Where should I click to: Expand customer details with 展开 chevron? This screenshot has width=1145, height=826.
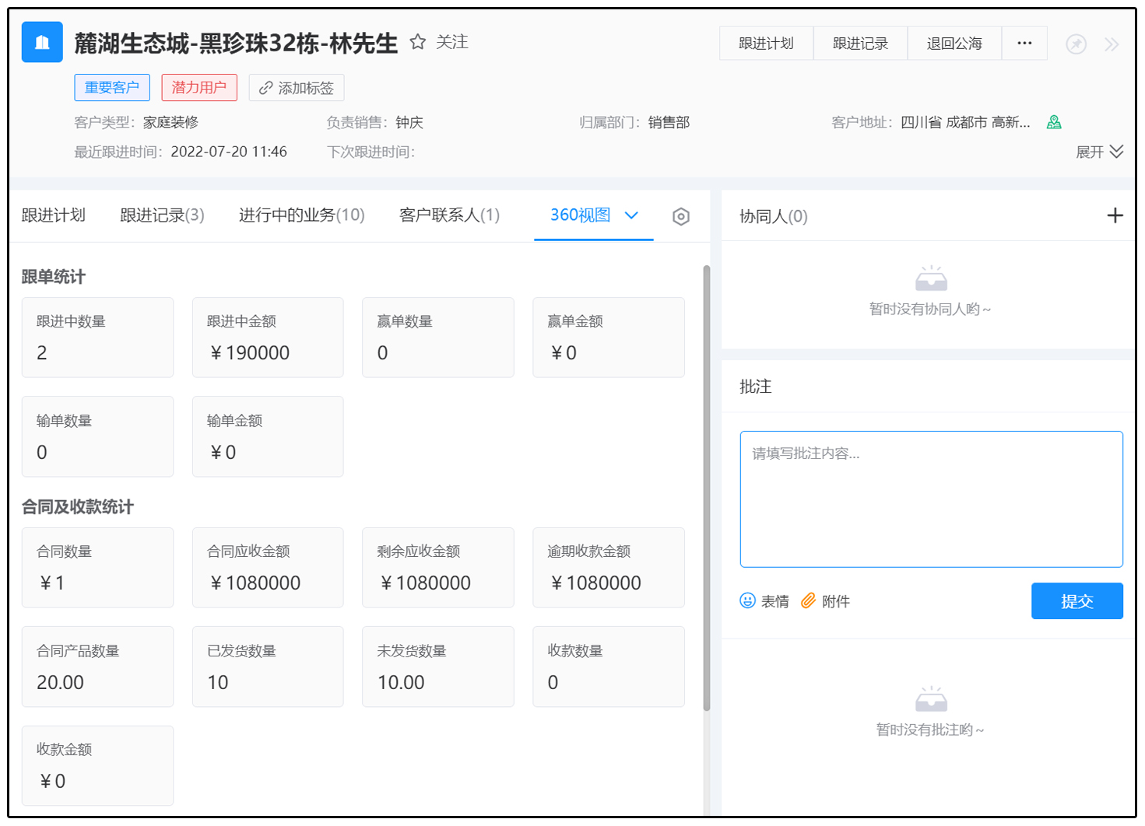click(1118, 152)
